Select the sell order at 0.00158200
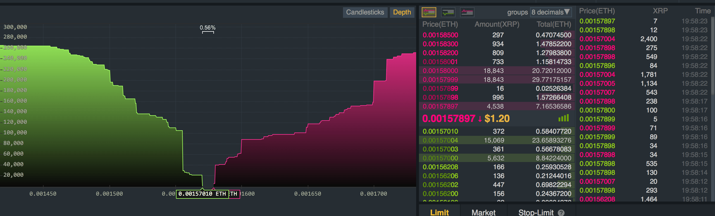715x216 pixels. point(497,53)
